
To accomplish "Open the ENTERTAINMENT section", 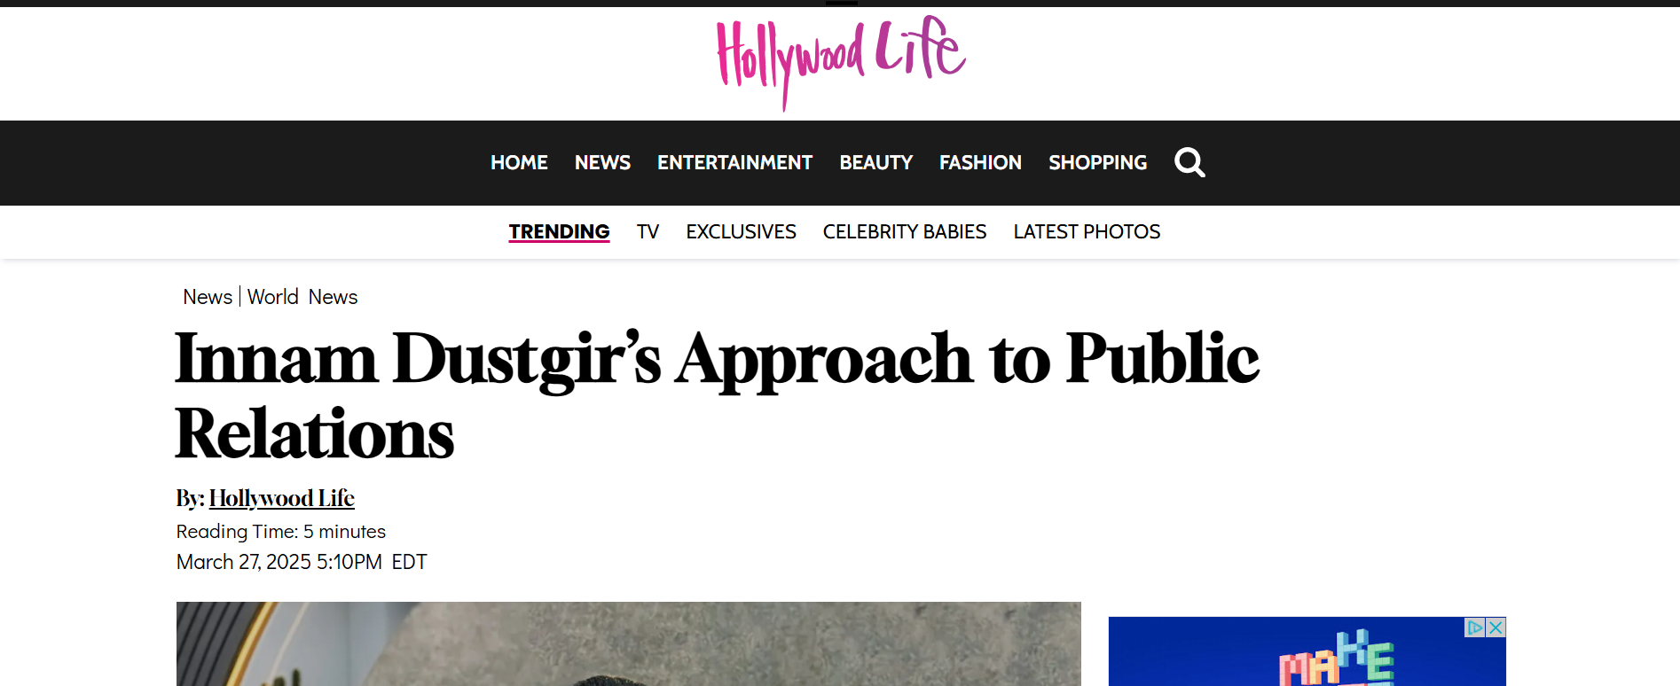I will [x=734, y=162].
